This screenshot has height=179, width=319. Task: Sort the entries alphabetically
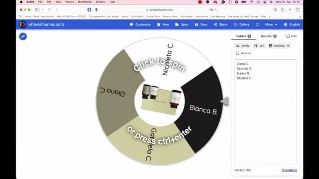pos(259,46)
